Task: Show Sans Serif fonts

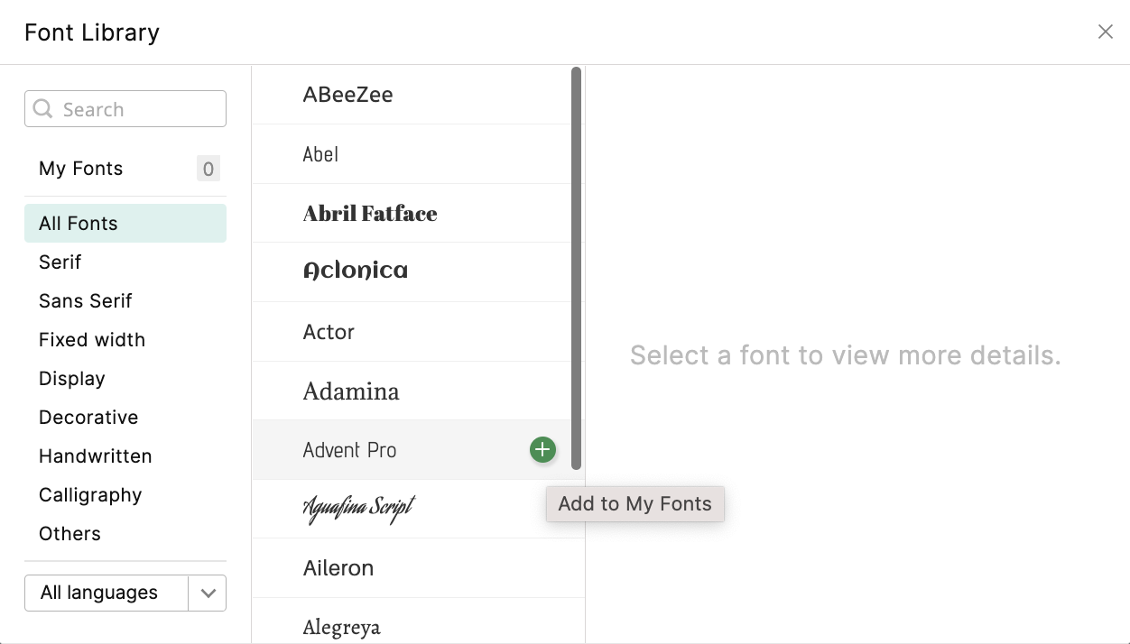Action: point(86,301)
